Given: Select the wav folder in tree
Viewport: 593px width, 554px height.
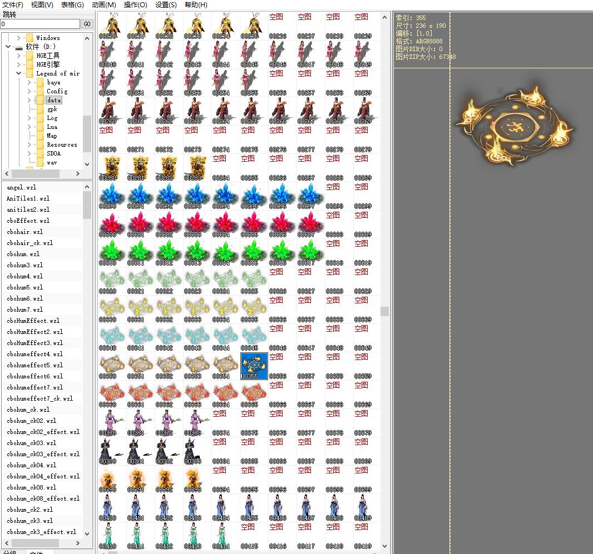Looking at the screenshot, I should point(52,163).
